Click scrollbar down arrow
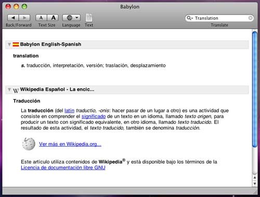The image size is (260, 197). (255, 184)
